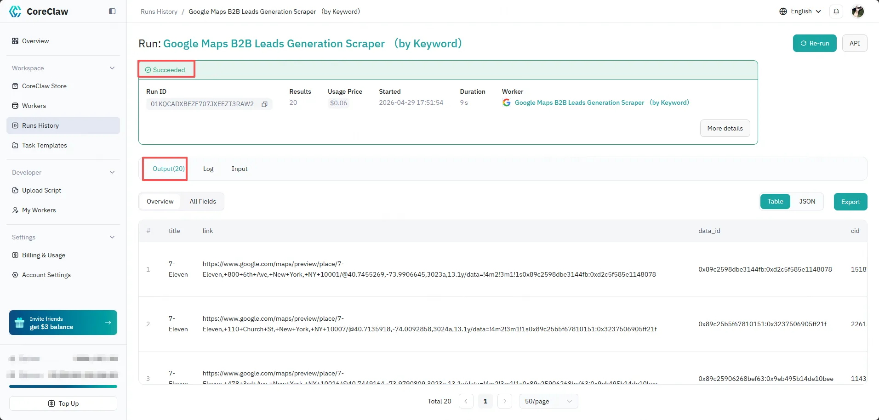Collapse the Settings section
The width and height of the screenshot is (879, 420).
pos(112,237)
